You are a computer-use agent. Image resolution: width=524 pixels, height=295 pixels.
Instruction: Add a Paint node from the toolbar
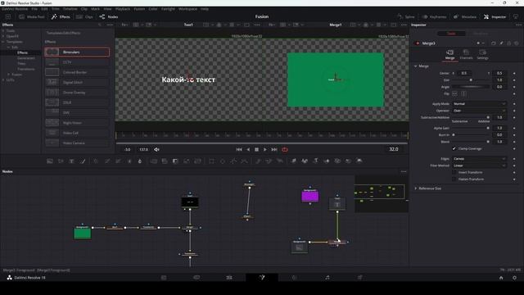click(83, 161)
